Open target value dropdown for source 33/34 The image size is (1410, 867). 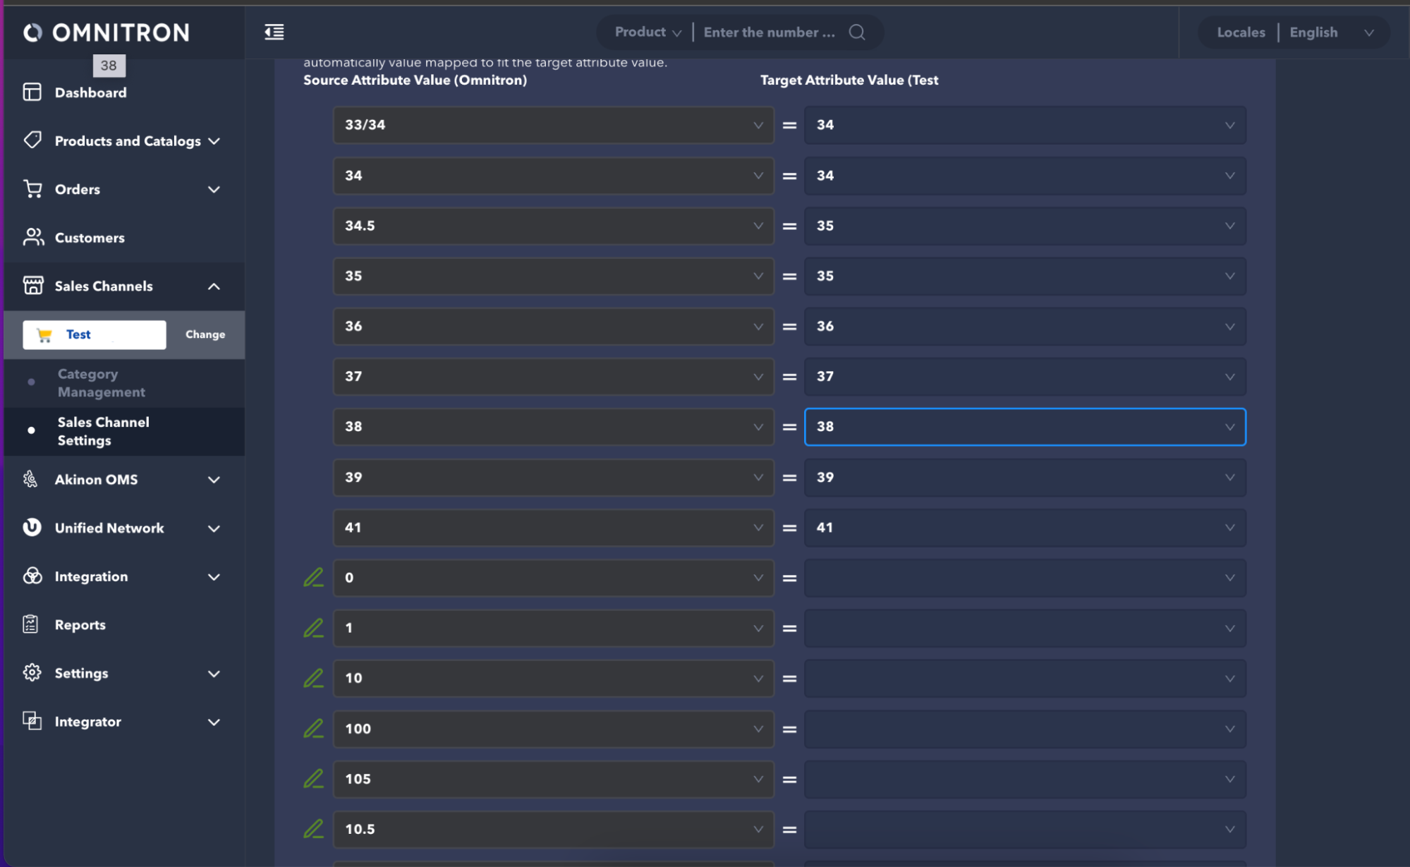[x=1024, y=125]
